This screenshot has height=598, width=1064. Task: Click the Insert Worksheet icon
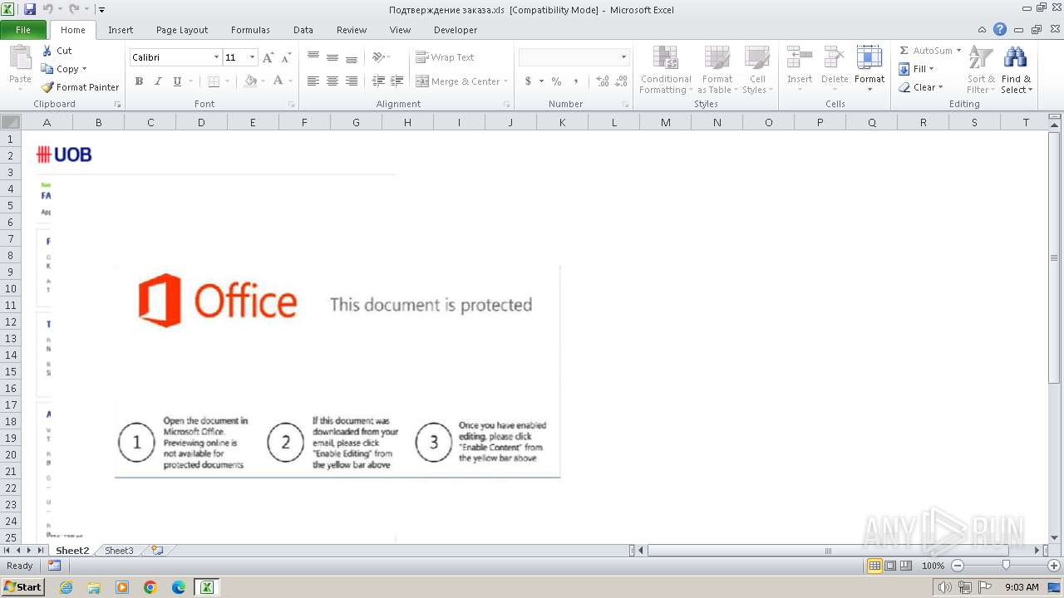tap(156, 551)
